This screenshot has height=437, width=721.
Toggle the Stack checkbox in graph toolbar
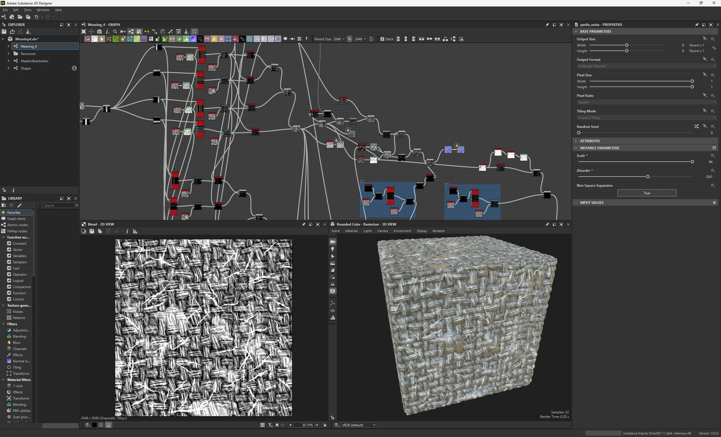tap(383, 39)
